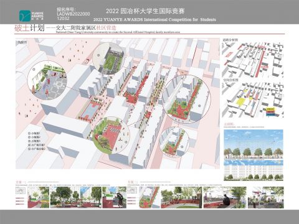299x224 pixels.
Task: Click the last 方案二 rendering at far right
Action: (266, 197)
